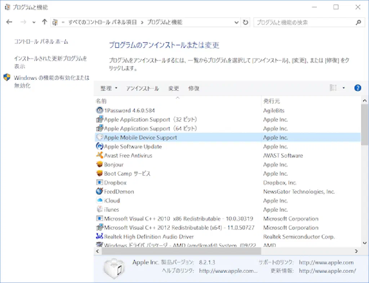Open コントロール パネル ホーム link
This screenshot has height=283, width=369.
41,42
